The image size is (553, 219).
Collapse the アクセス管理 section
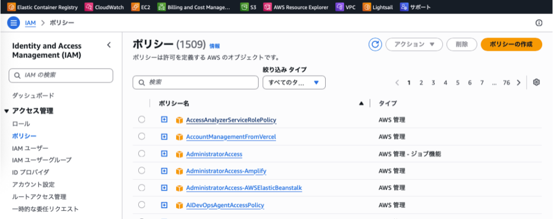[x=7, y=111]
